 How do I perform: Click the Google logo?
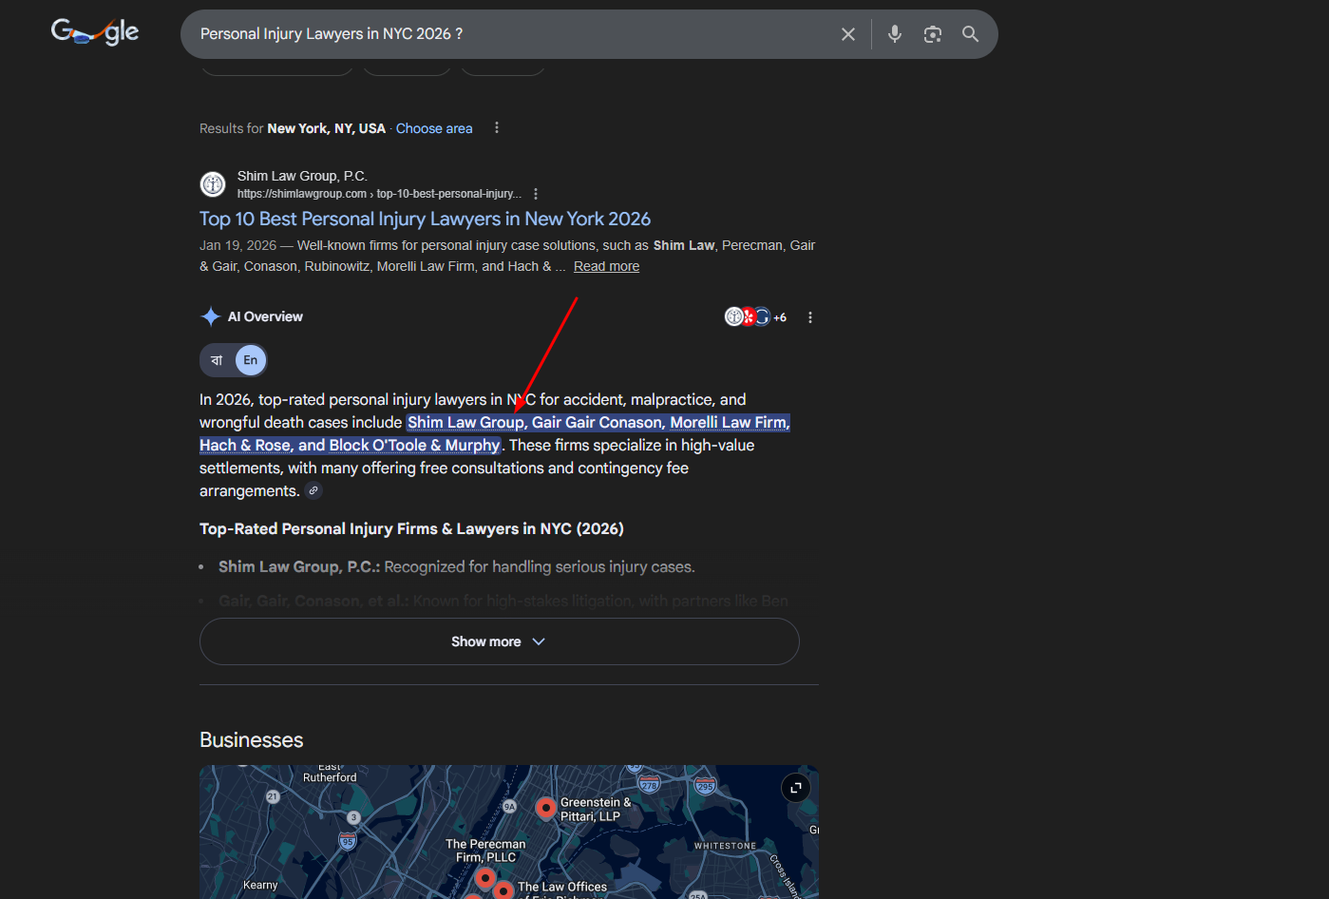(x=95, y=32)
